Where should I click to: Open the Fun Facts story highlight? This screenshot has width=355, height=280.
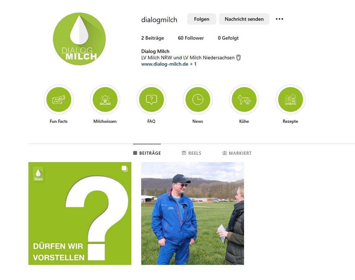[x=59, y=99]
